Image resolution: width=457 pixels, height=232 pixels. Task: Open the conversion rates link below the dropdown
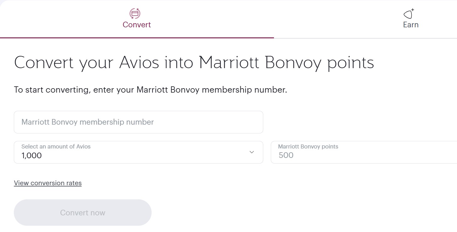[x=47, y=183]
